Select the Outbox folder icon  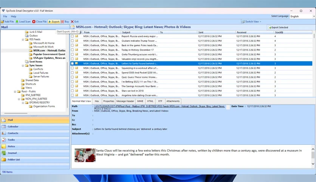pos(26,36)
